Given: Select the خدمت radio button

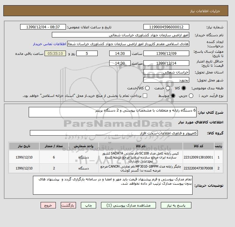Looking at the screenshot, I should pos(168,88).
